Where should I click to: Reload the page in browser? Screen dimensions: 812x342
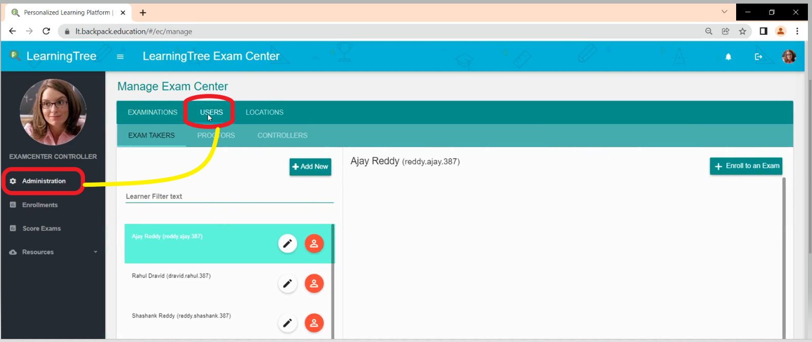point(46,31)
